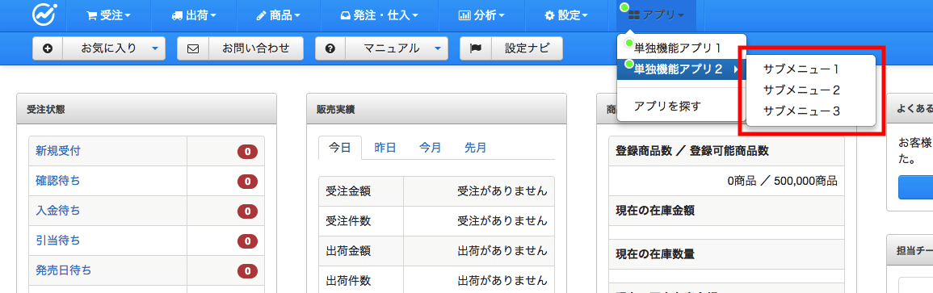Select 単独機能アプリ２ menu entry
This screenshot has height=293, width=933.
681,69
